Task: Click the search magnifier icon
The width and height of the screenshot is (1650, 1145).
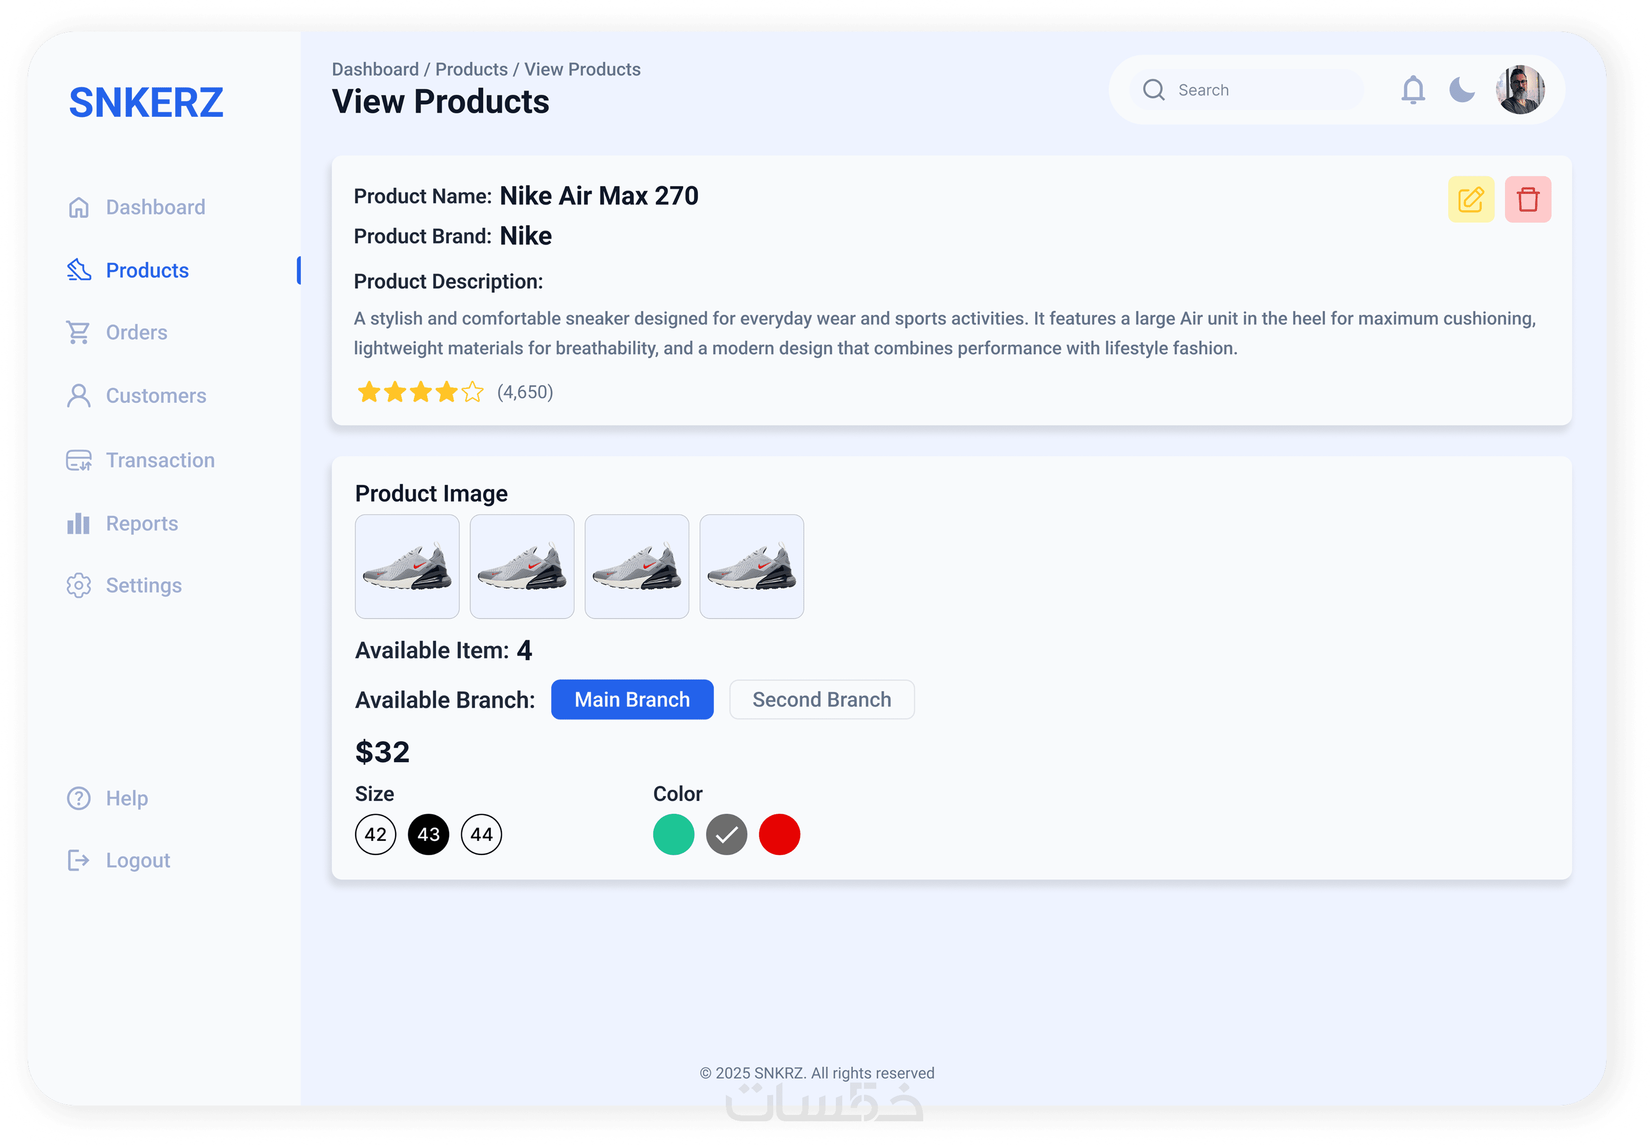Action: tap(1153, 90)
